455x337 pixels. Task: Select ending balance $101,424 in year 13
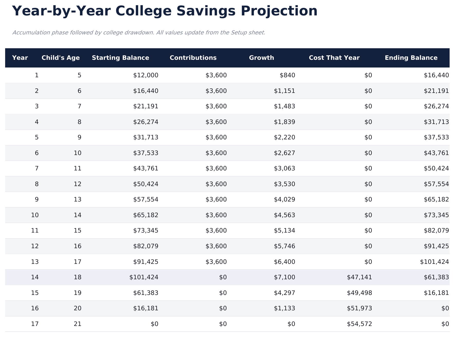point(434,262)
